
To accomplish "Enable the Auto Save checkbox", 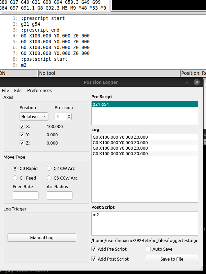I will [x=148, y=249].
